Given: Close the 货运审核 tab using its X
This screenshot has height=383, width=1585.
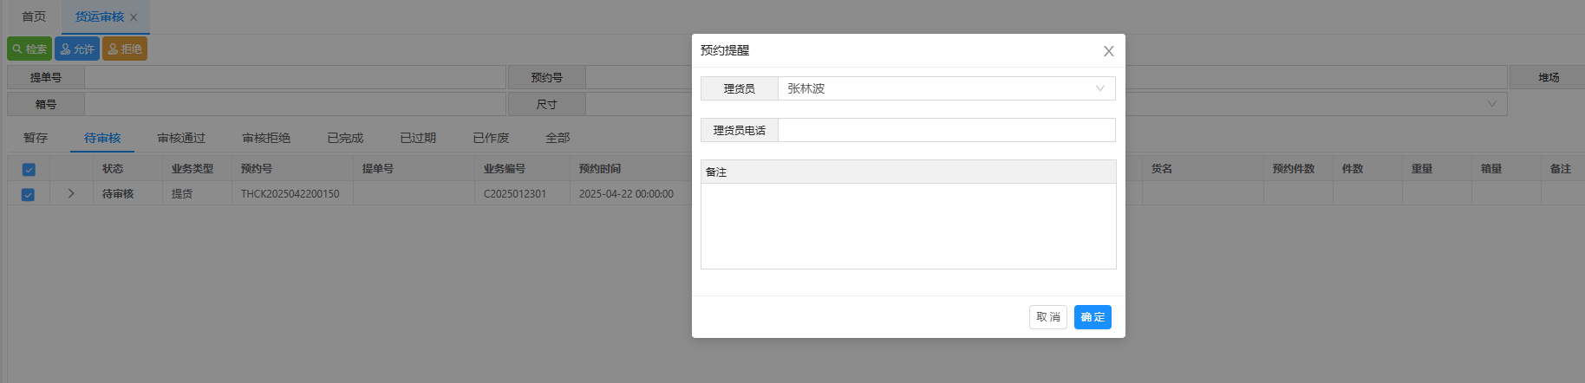Looking at the screenshot, I should (x=134, y=17).
